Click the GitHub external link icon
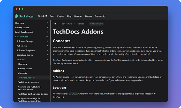Image resolution: width=181 pixels, height=108 pixels. (46, 16)
